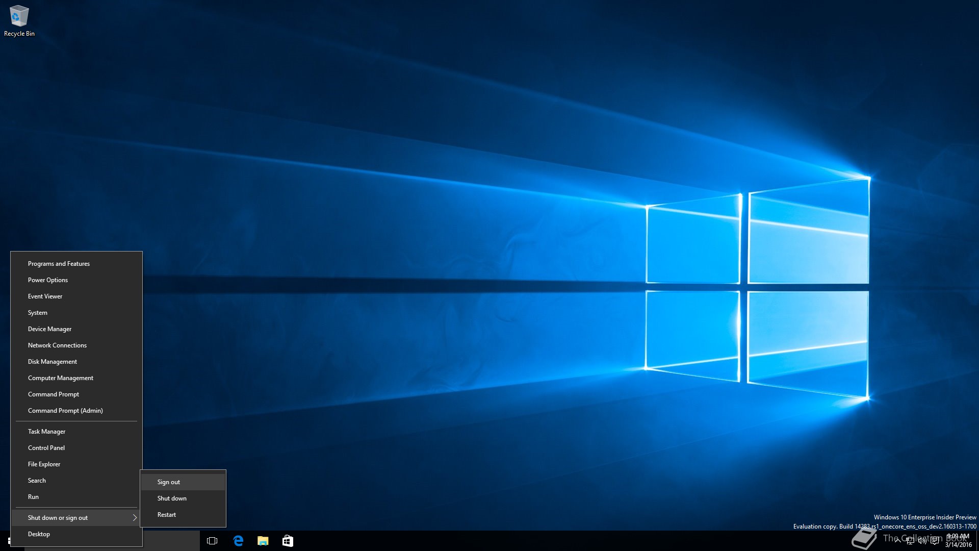This screenshot has height=551, width=979.
Task: Choose Restart in the submenu
Action: point(183,515)
